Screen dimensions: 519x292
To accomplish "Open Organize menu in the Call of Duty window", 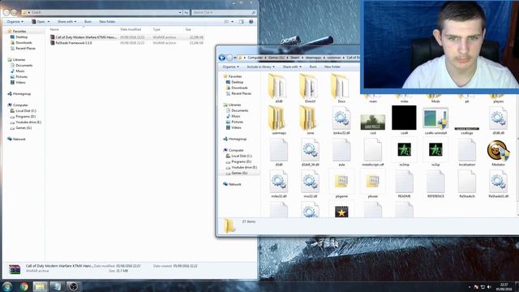I will [230, 67].
